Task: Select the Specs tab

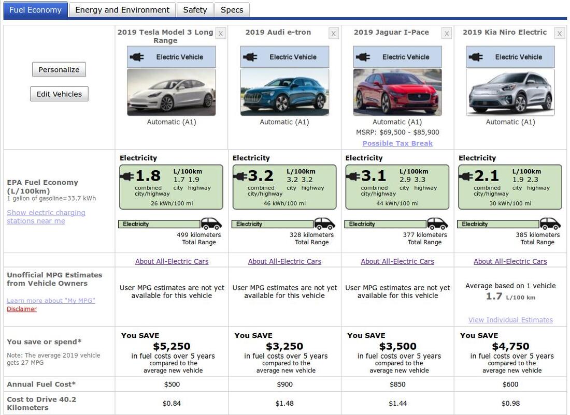Action: point(232,10)
